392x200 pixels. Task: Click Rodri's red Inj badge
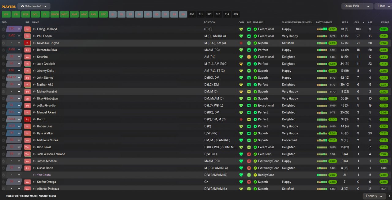click(x=27, y=119)
